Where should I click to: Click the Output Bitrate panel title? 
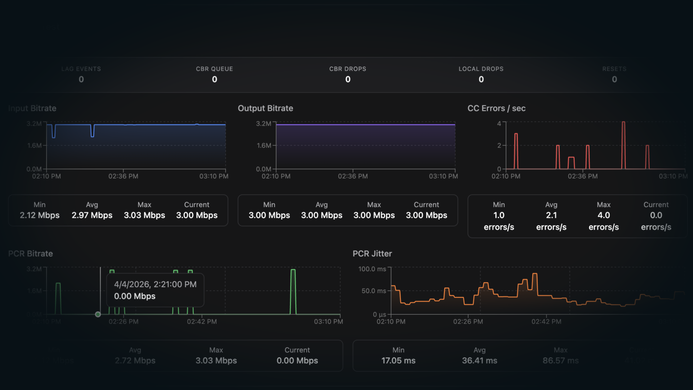tap(265, 108)
